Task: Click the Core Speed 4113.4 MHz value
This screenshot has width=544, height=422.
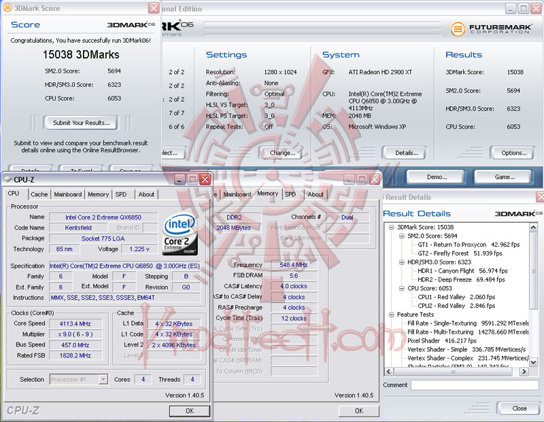Action: (x=75, y=324)
